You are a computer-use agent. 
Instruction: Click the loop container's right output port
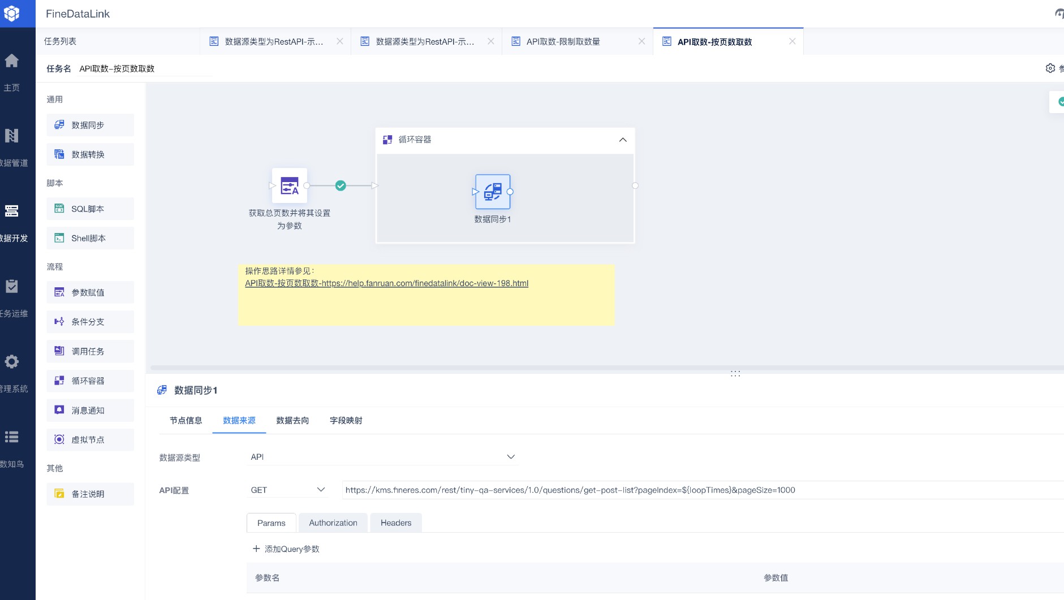coord(635,185)
